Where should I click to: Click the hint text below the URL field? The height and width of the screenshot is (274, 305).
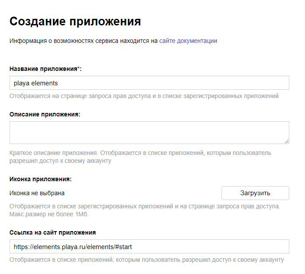(146, 260)
